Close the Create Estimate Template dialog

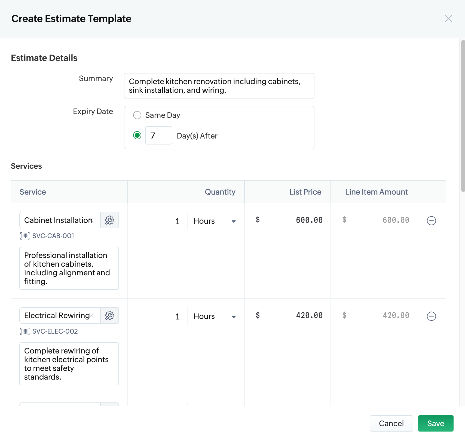(x=448, y=19)
